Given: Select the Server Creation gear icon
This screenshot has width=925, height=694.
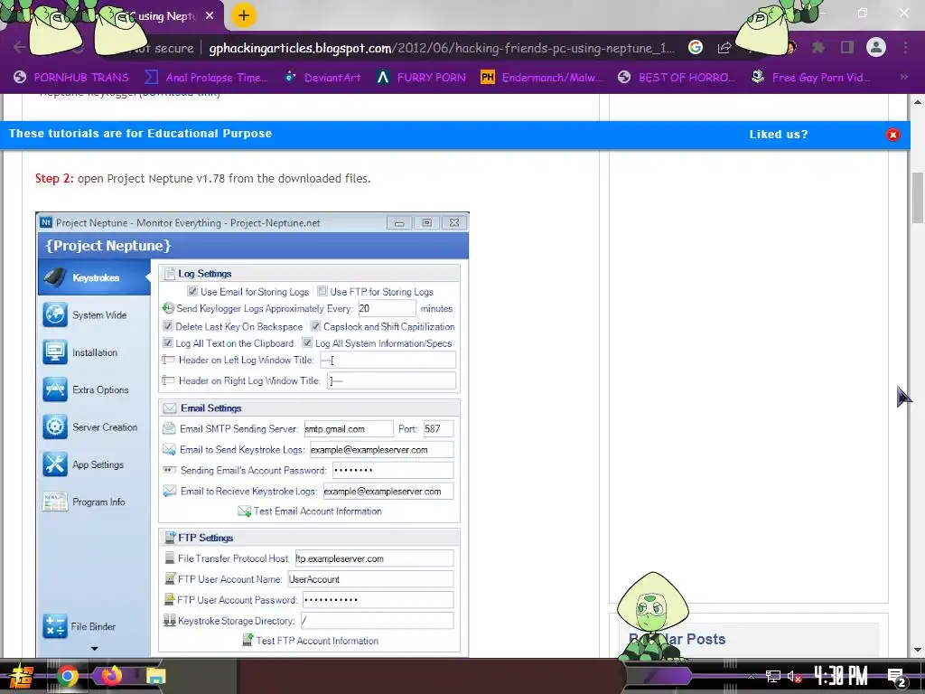Looking at the screenshot, I should tap(55, 427).
